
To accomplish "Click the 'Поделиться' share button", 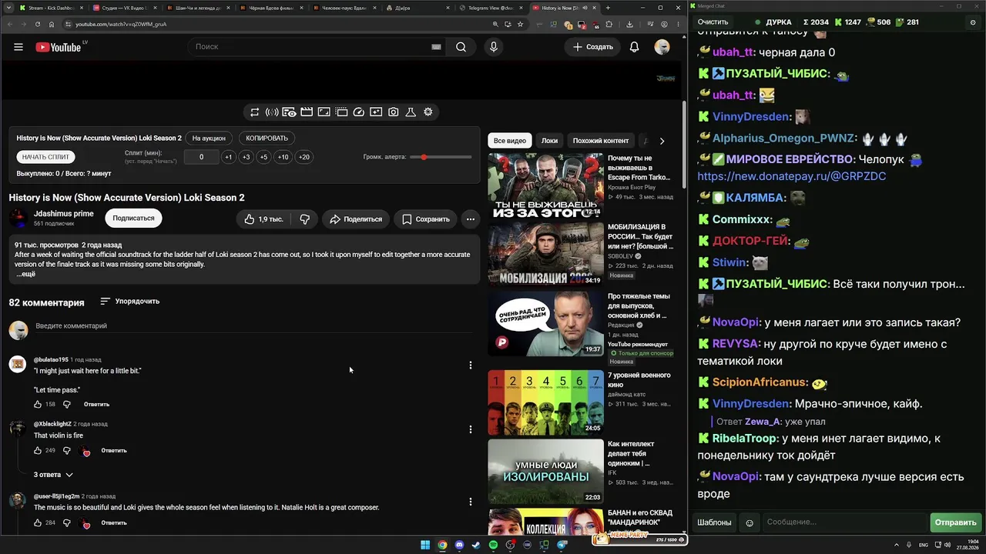I will [356, 219].
